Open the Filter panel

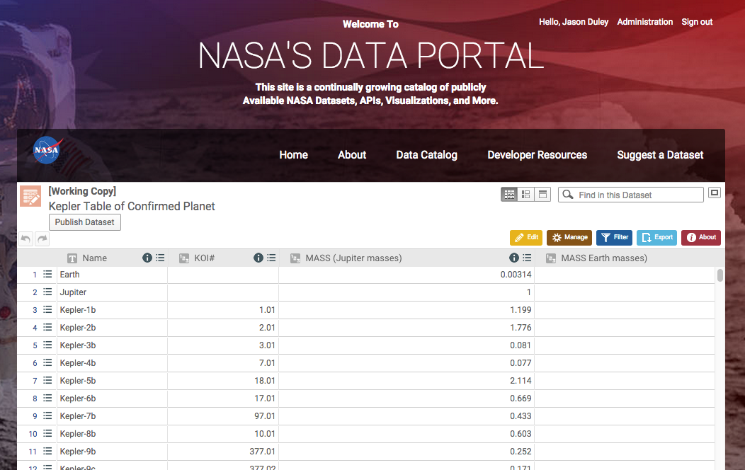point(614,237)
